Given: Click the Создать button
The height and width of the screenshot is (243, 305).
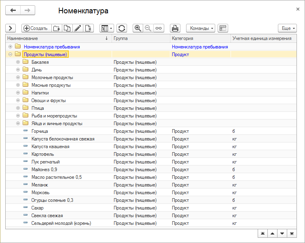Looking at the screenshot, I should click(x=36, y=28).
